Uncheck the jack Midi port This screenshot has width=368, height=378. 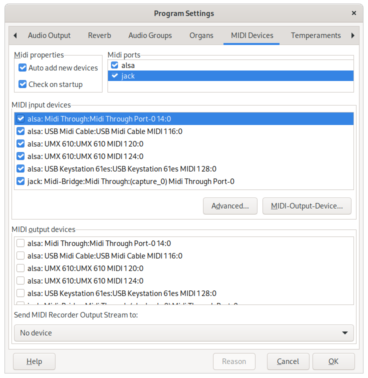[114, 75]
